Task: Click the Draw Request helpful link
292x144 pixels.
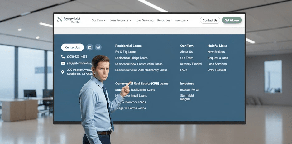Action: [x=217, y=70]
